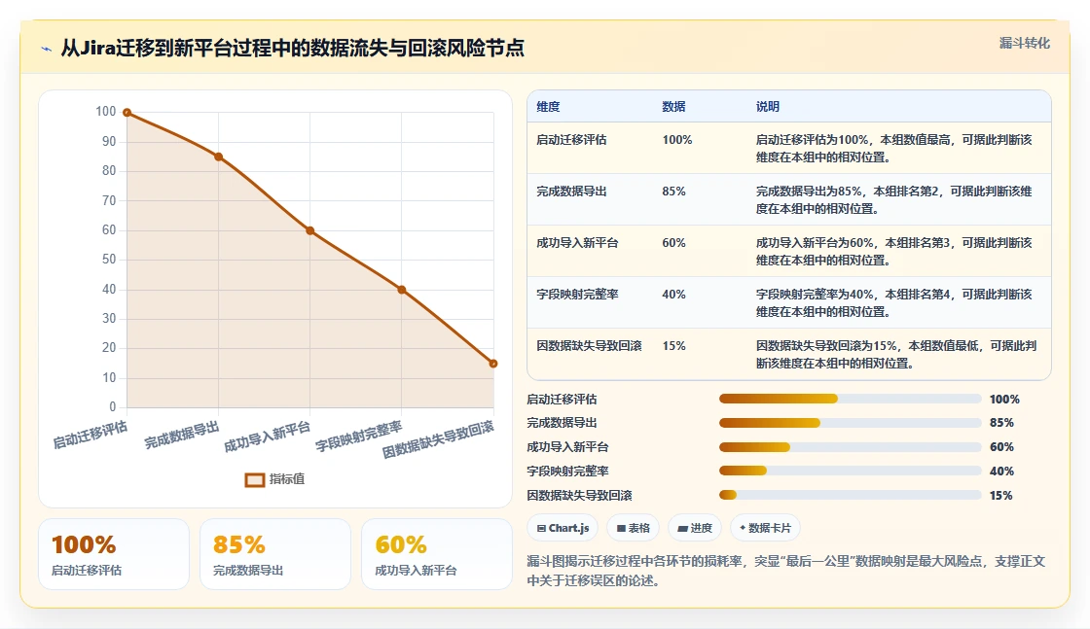
Task: Select the 表格 tag chip
Action: [x=634, y=528]
